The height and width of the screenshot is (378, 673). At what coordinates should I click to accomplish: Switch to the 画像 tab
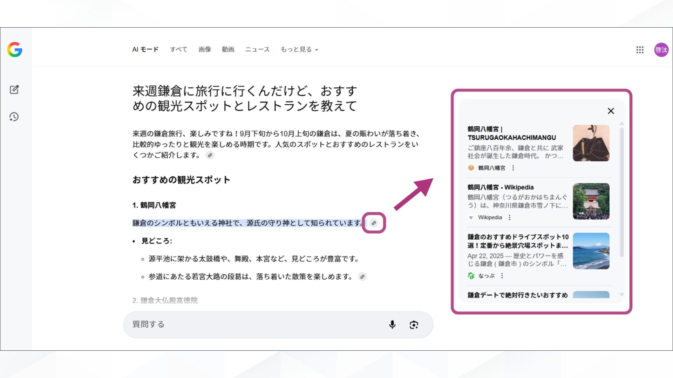(205, 49)
